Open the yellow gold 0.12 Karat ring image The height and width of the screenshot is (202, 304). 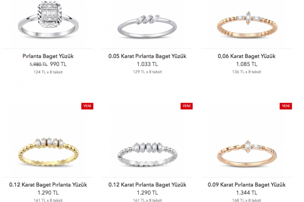point(48,152)
